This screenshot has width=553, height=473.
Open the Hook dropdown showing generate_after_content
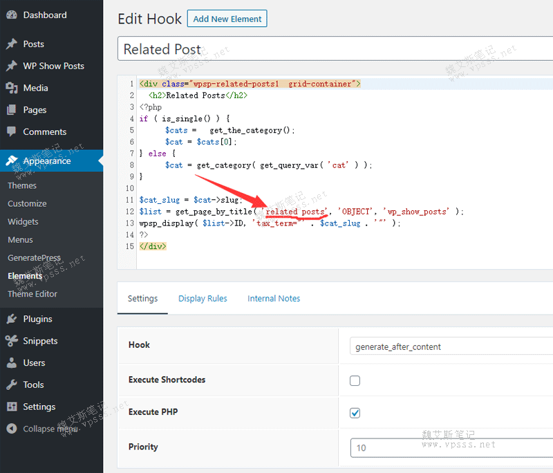(x=451, y=346)
